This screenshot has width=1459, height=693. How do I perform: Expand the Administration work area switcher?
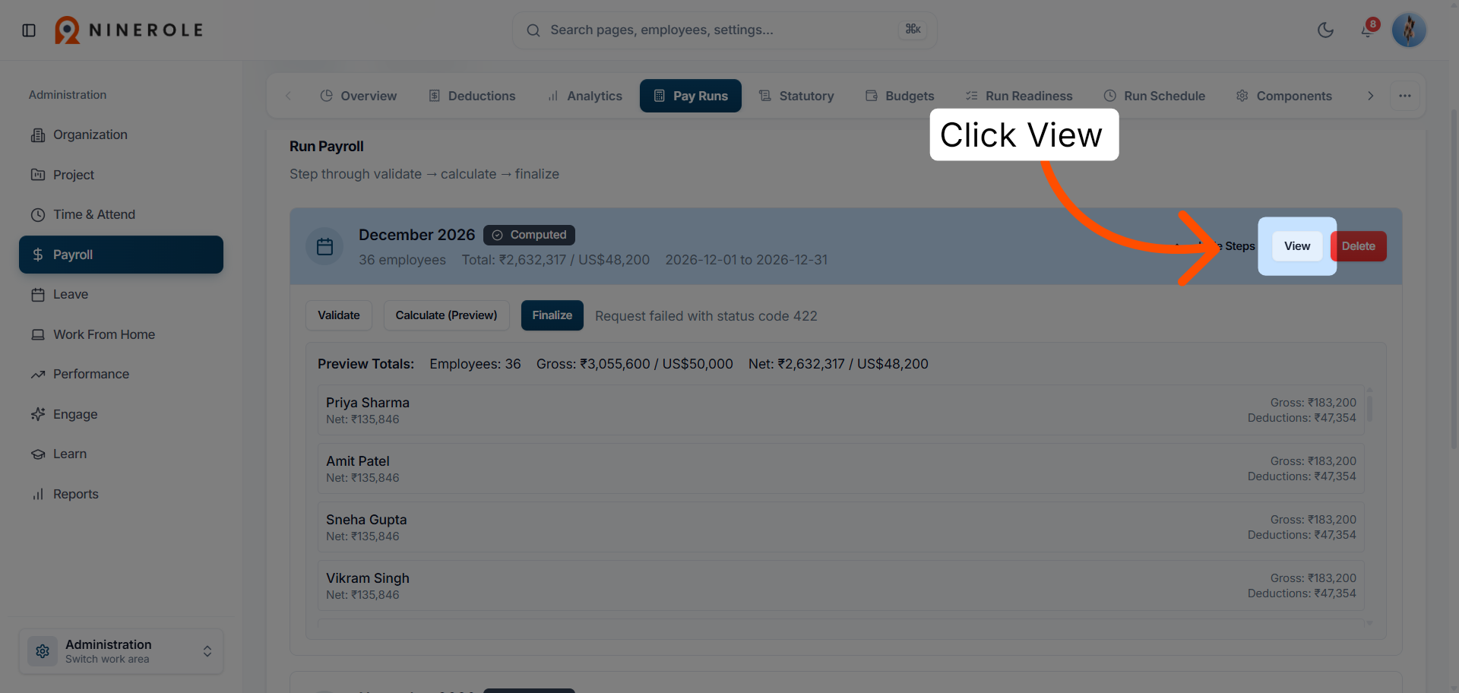[x=122, y=651]
